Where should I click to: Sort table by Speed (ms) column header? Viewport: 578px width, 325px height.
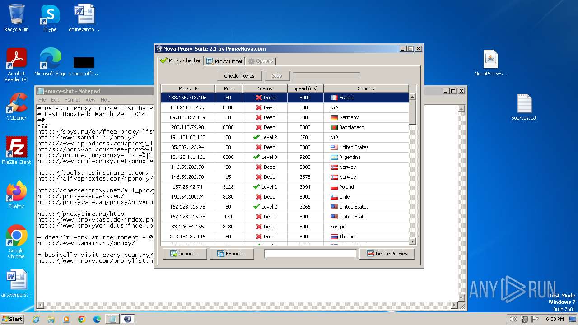point(305,88)
